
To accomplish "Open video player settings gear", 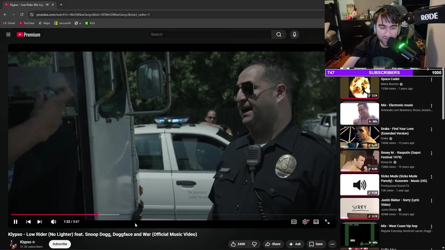I will 305,222.
